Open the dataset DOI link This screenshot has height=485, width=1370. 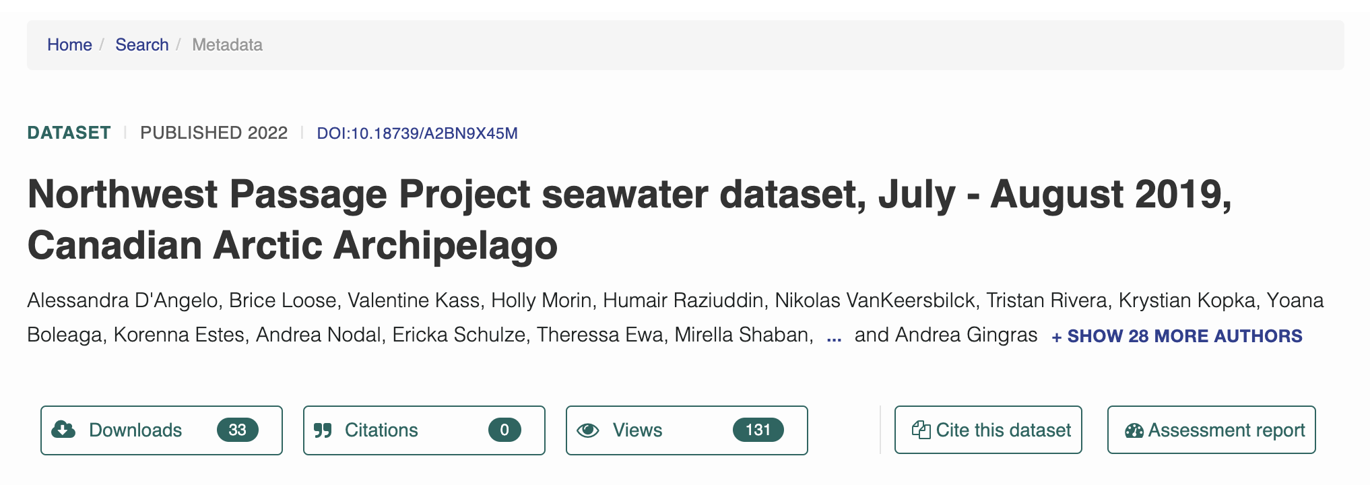coord(417,133)
